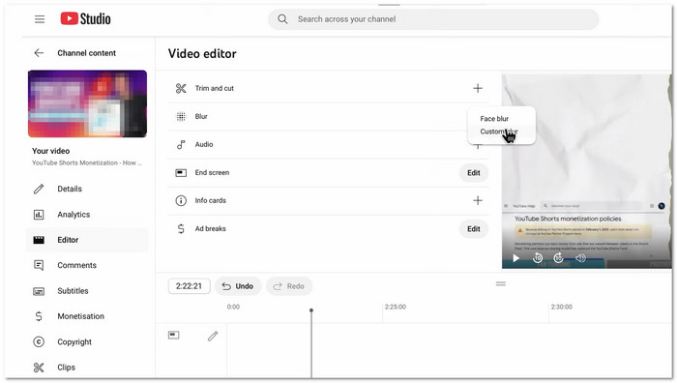
Task: Click the Trim and cut scissors icon
Action: (181, 89)
